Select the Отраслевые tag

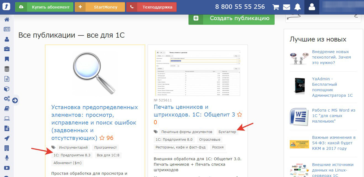(210, 140)
